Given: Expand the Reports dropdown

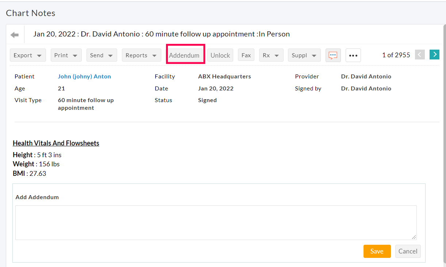Looking at the screenshot, I should (141, 55).
